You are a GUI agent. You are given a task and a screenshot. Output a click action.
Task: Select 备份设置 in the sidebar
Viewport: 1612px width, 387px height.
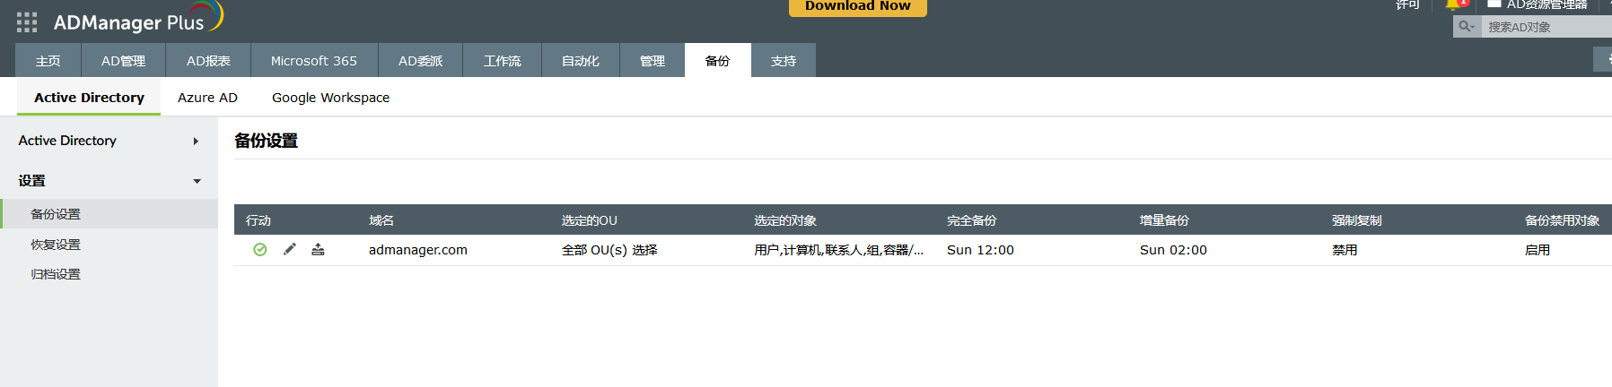click(x=109, y=214)
